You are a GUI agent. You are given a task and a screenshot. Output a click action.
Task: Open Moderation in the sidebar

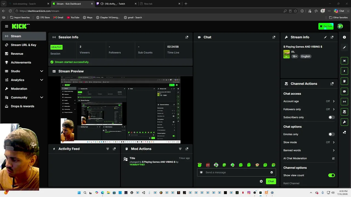coord(24,89)
